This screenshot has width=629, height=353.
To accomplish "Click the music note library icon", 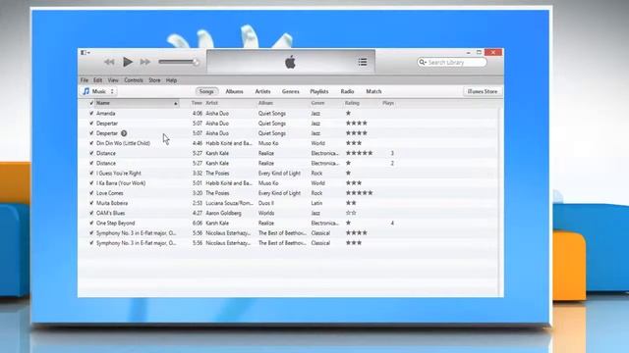I will (x=86, y=91).
